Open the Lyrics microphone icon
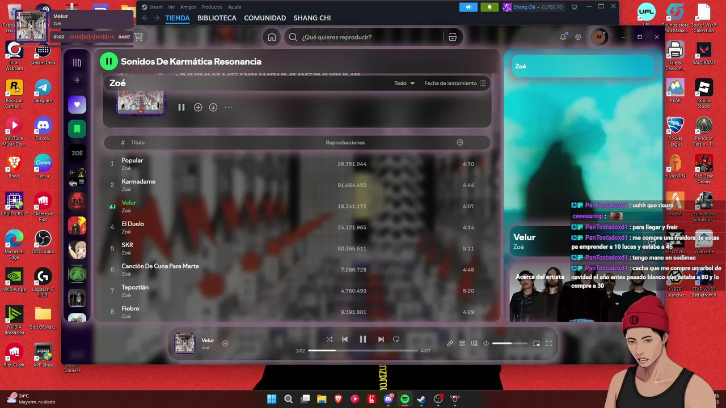Viewport: 726px width, 408px height. (x=450, y=343)
